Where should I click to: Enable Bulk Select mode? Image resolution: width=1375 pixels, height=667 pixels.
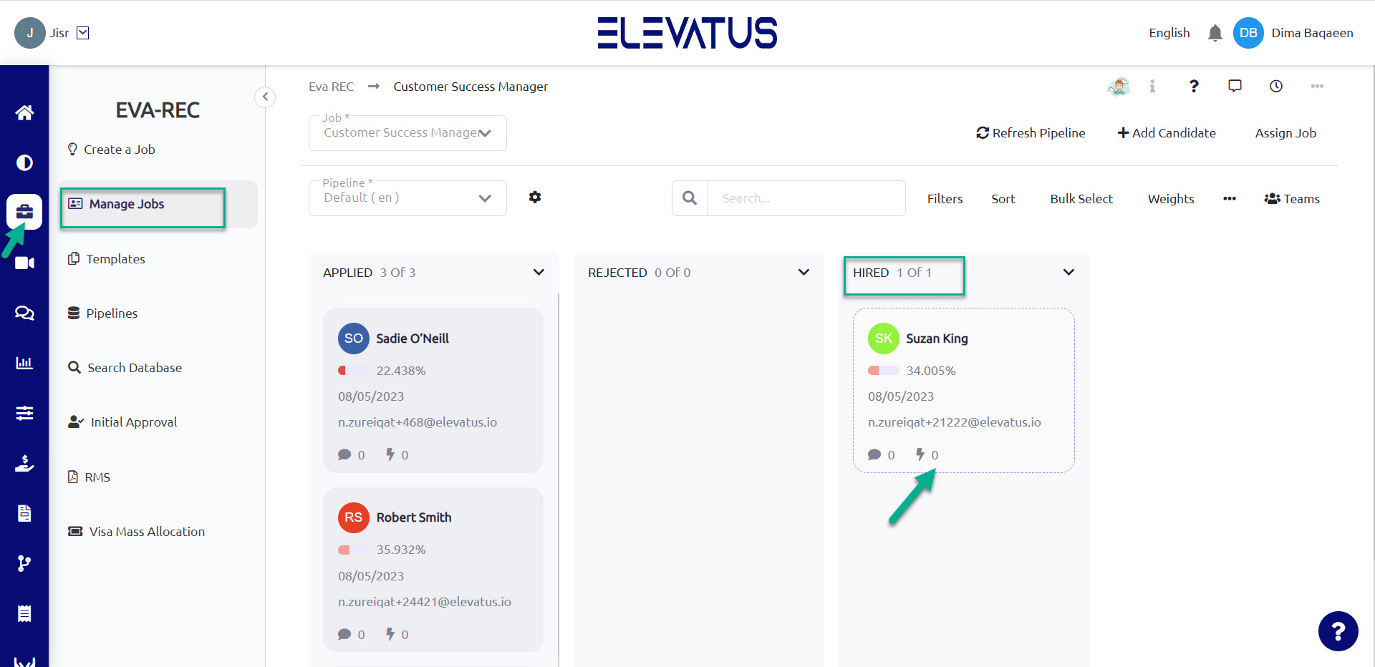pyautogui.click(x=1081, y=198)
